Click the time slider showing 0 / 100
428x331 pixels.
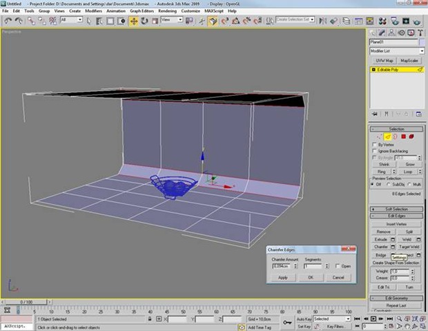pos(25,302)
